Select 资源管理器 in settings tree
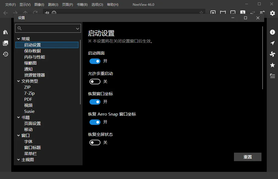This screenshot has width=278, height=179. [x=35, y=75]
